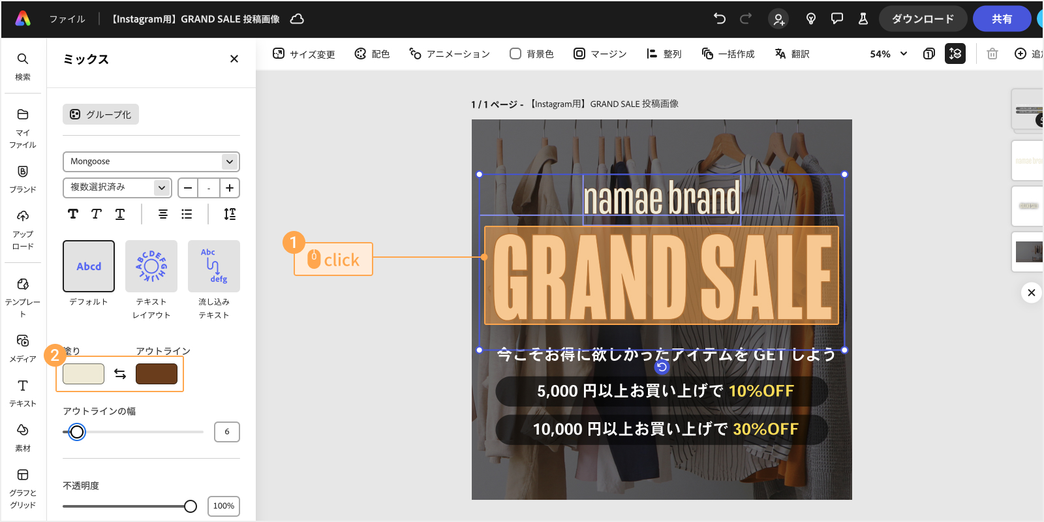Open グラフとグリッド in the sidebar
This screenshot has width=1044, height=522.
23,489
